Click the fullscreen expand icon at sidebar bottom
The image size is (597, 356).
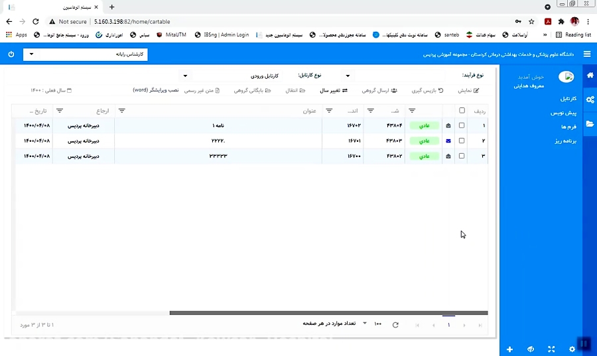coord(551,349)
